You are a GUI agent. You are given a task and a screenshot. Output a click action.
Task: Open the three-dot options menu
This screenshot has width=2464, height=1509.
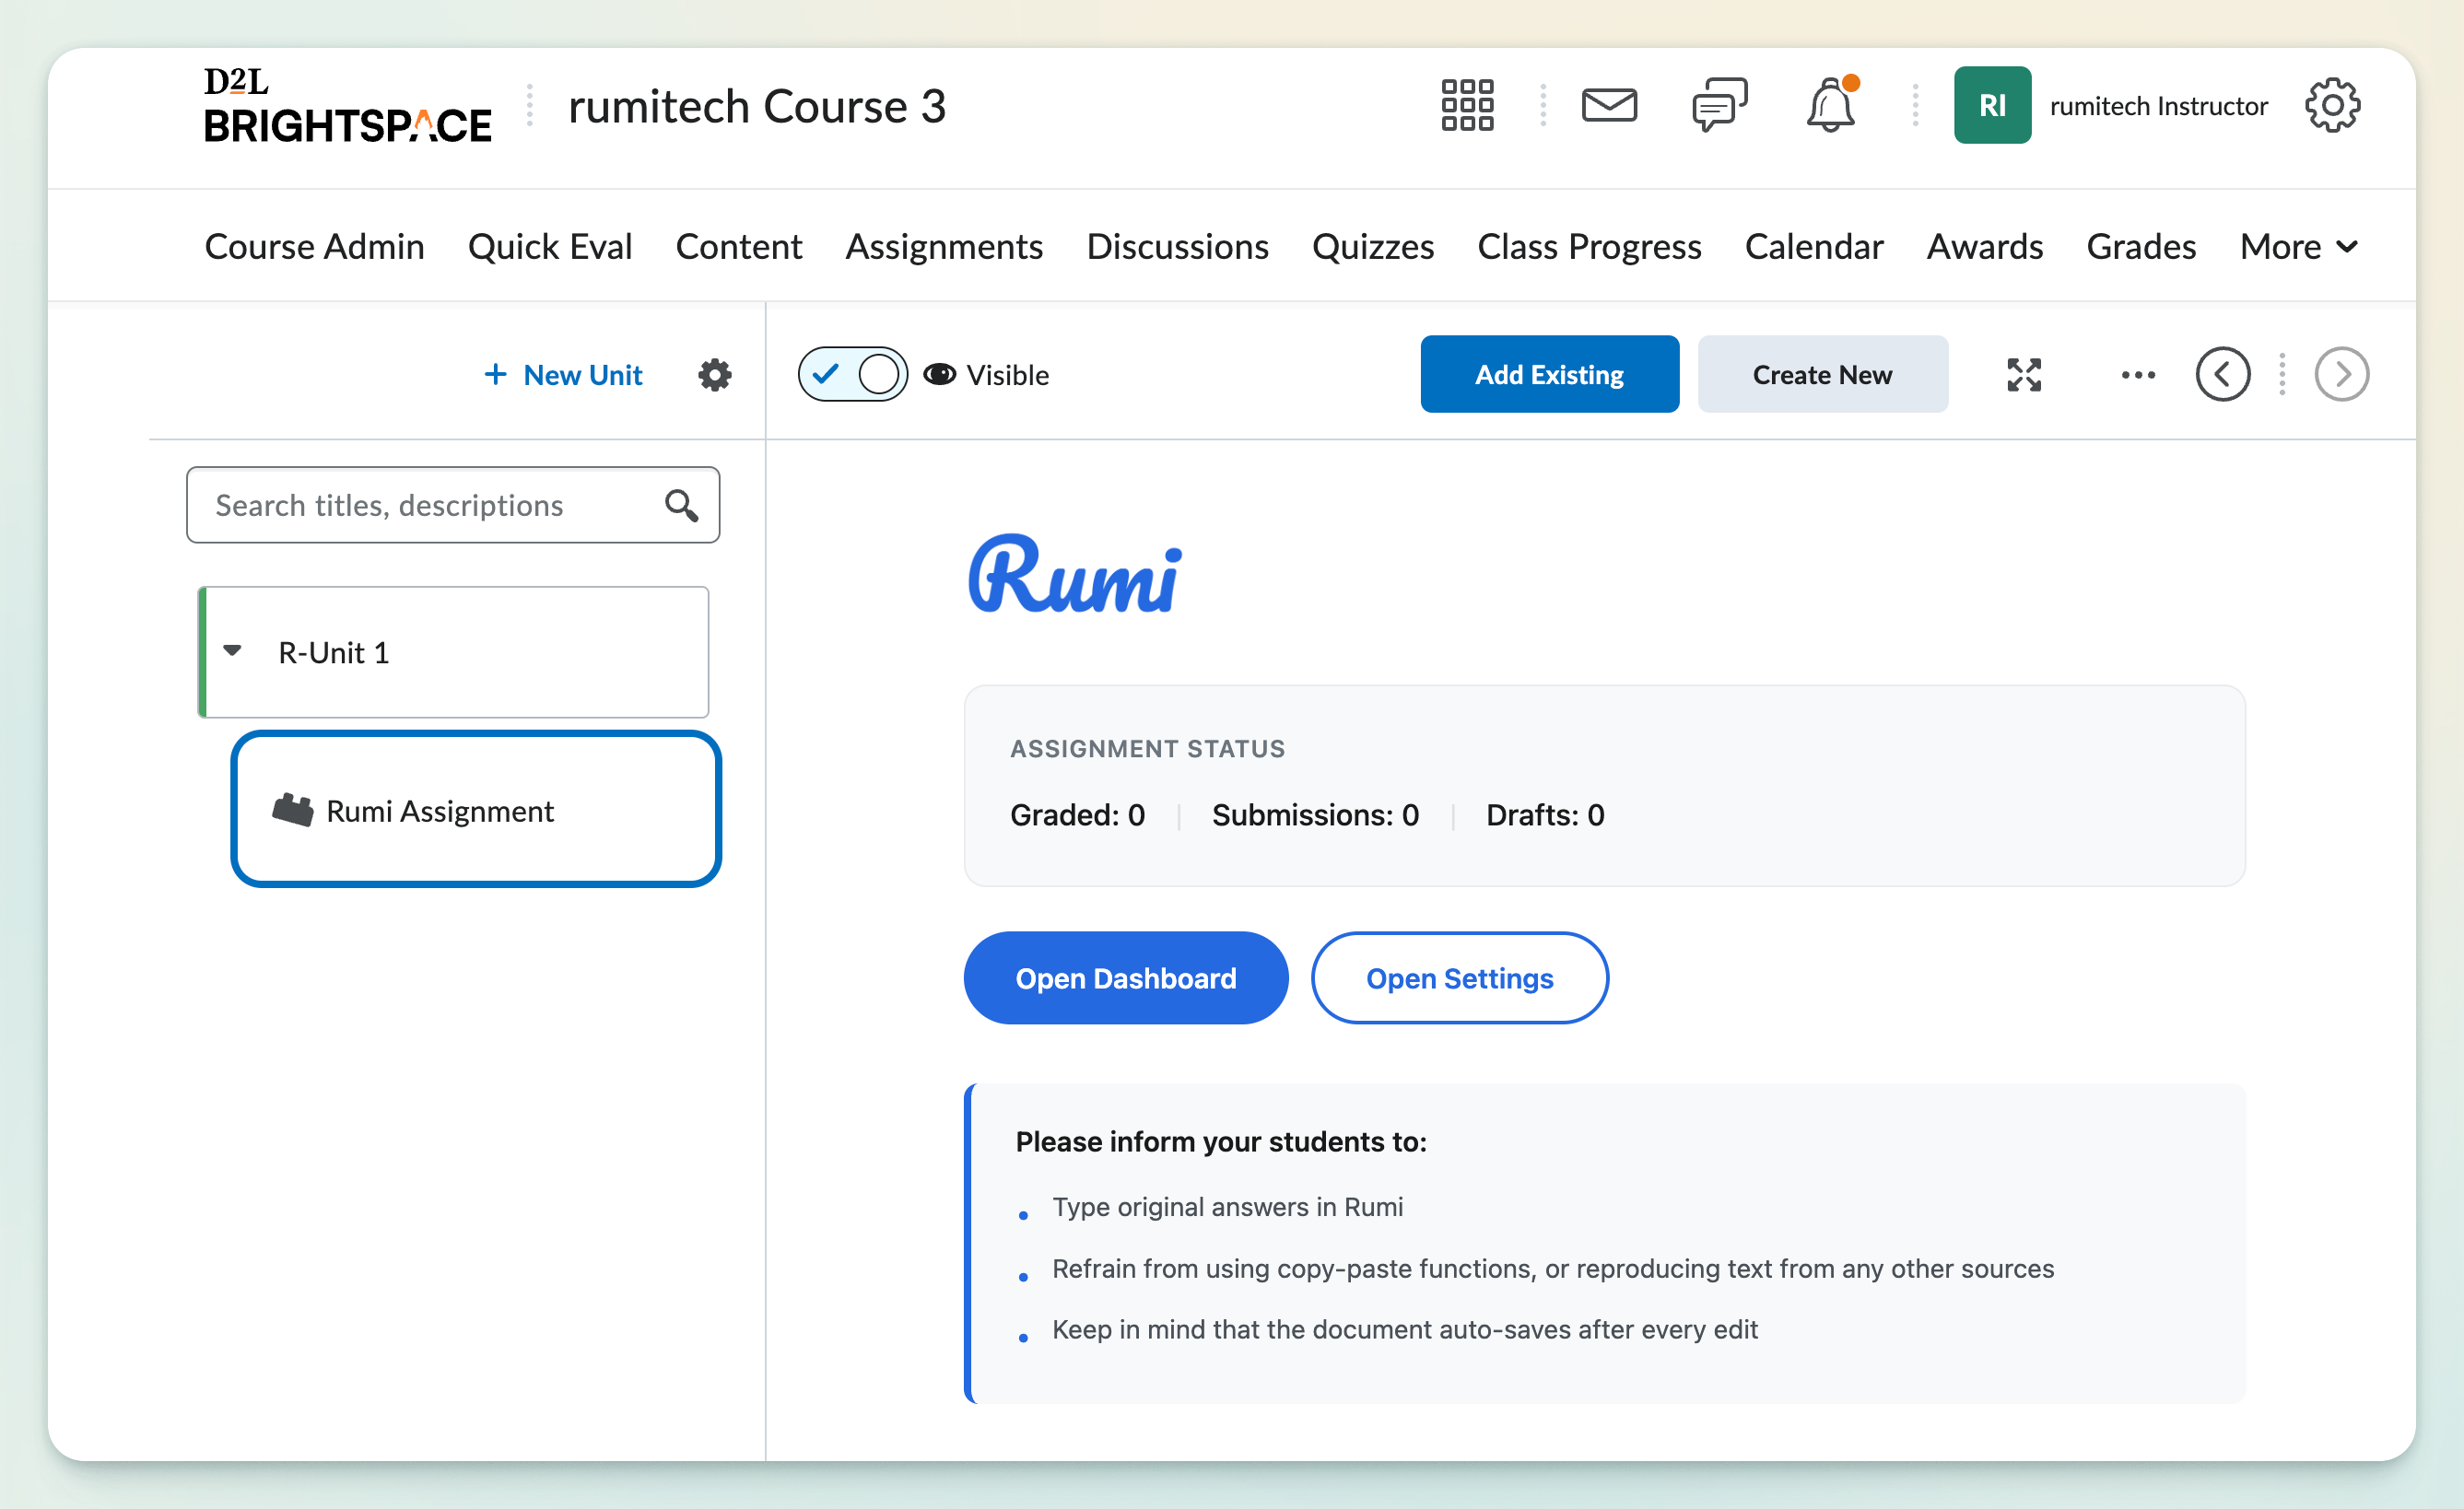[x=2137, y=375]
